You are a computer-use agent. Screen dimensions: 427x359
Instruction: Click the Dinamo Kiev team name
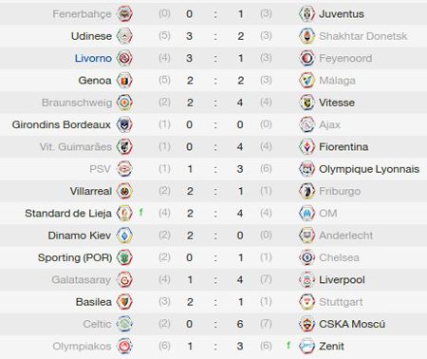pos(80,236)
